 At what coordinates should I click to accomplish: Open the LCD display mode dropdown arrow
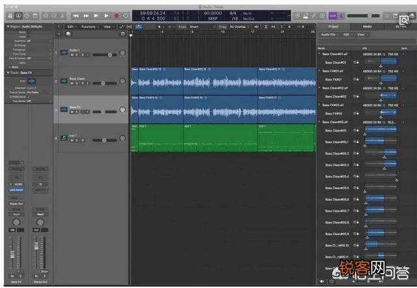289,16
